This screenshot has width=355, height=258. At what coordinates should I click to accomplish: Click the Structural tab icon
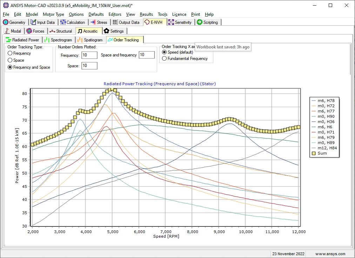point(52,31)
